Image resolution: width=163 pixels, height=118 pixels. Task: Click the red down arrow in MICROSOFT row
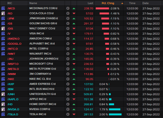coord(74,64)
